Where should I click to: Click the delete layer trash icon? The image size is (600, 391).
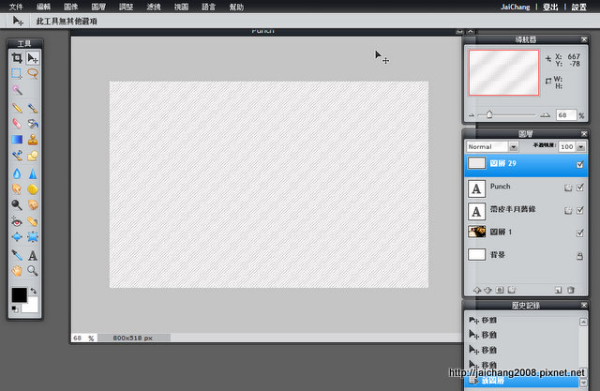pyautogui.click(x=571, y=290)
